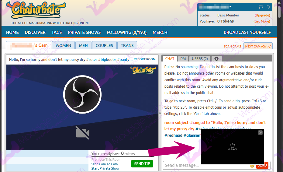Open the emoji picker in message box
The height and width of the screenshot is (172, 283).
click(x=252, y=166)
